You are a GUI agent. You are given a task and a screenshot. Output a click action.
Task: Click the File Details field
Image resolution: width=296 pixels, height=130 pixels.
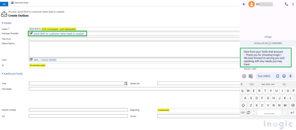coord(134,89)
